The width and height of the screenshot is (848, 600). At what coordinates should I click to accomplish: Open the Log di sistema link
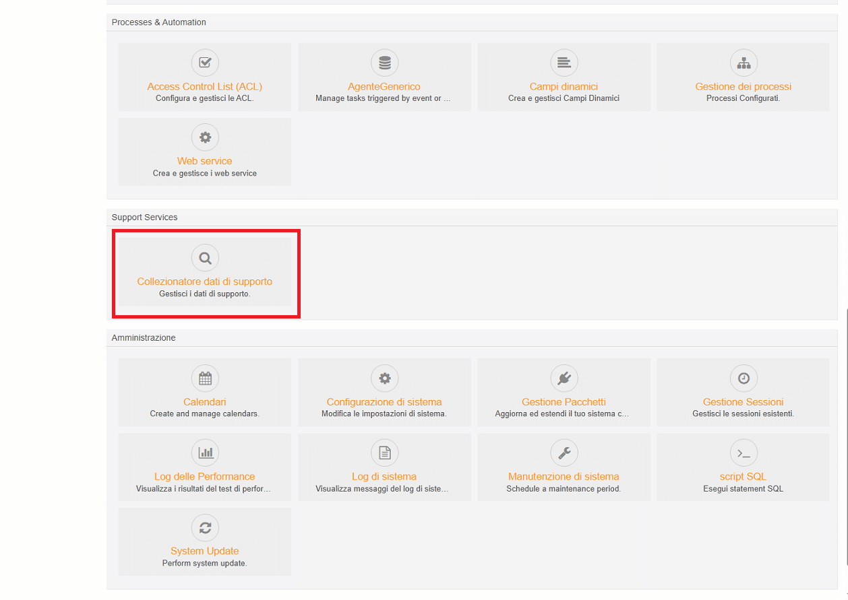coord(384,477)
